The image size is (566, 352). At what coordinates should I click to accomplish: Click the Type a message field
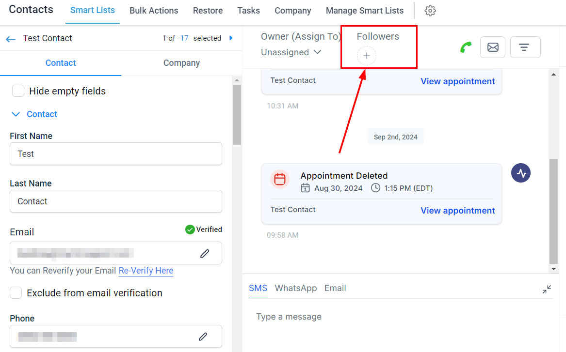click(388, 317)
